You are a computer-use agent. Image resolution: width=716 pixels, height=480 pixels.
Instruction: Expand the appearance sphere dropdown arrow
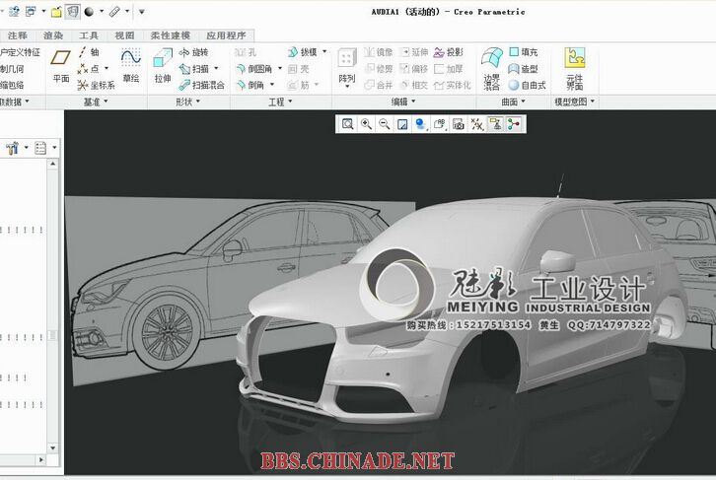pyautogui.click(x=101, y=12)
